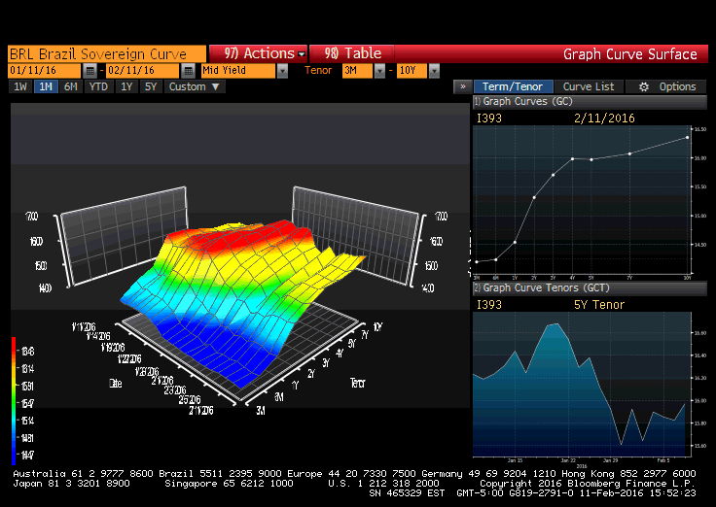Open the 3M tenor dropdown arrow
Image resolution: width=716 pixels, height=507 pixels.
pos(379,71)
